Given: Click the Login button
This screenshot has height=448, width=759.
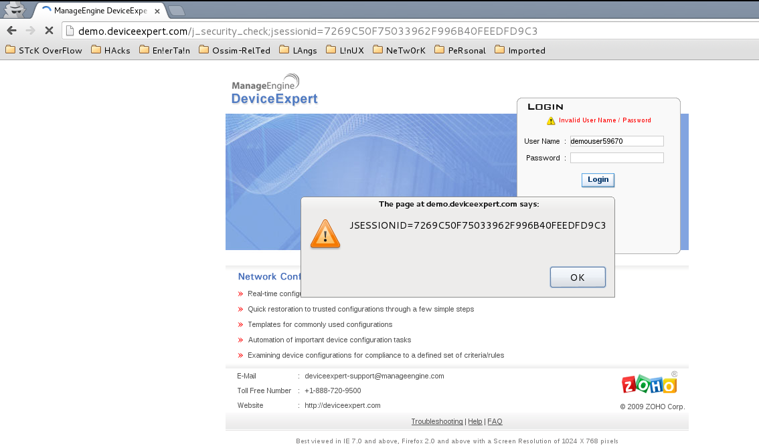Looking at the screenshot, I should (598, 180).
